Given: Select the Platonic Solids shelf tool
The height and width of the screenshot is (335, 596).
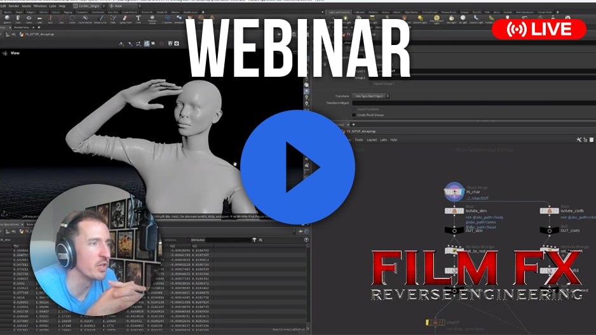Looking at the screenshot, I should 152,19.
